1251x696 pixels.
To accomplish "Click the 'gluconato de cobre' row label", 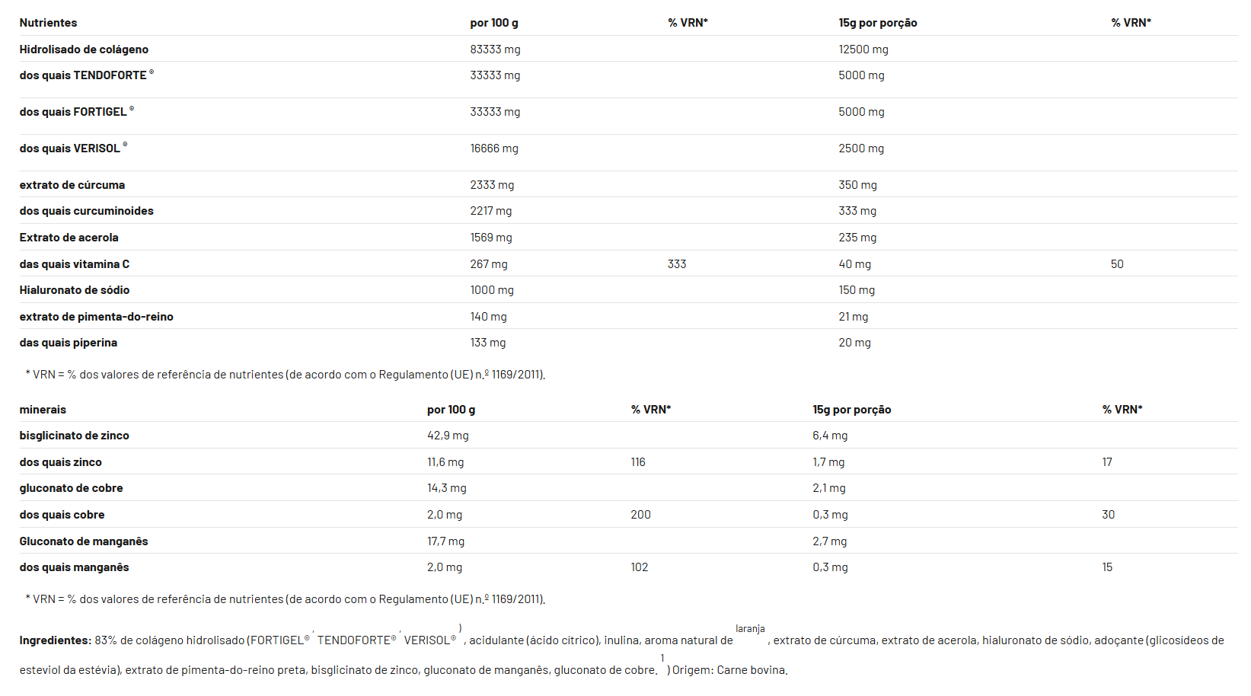I will click(x=71, y=488).
